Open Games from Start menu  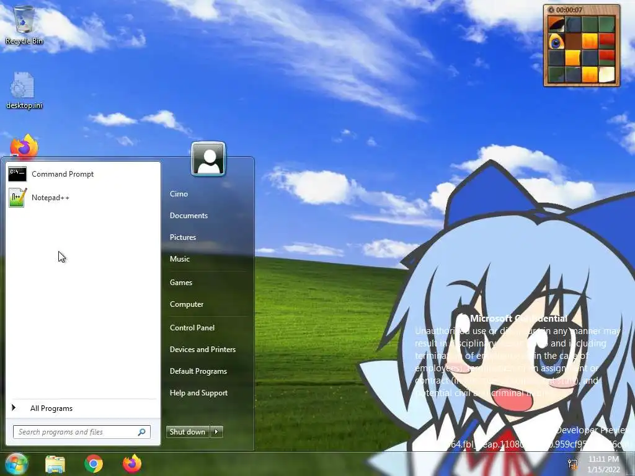point(180,283)
